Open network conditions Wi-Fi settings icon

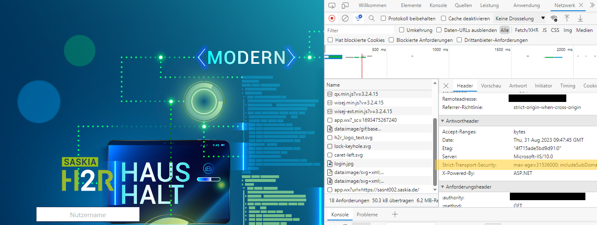554,18
